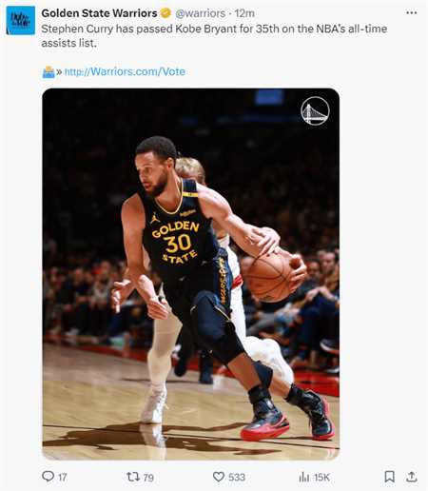Click the 533 likes count
Image resolution: width=428 pixels, height=491 pixels.
click(x=237, y=477)
